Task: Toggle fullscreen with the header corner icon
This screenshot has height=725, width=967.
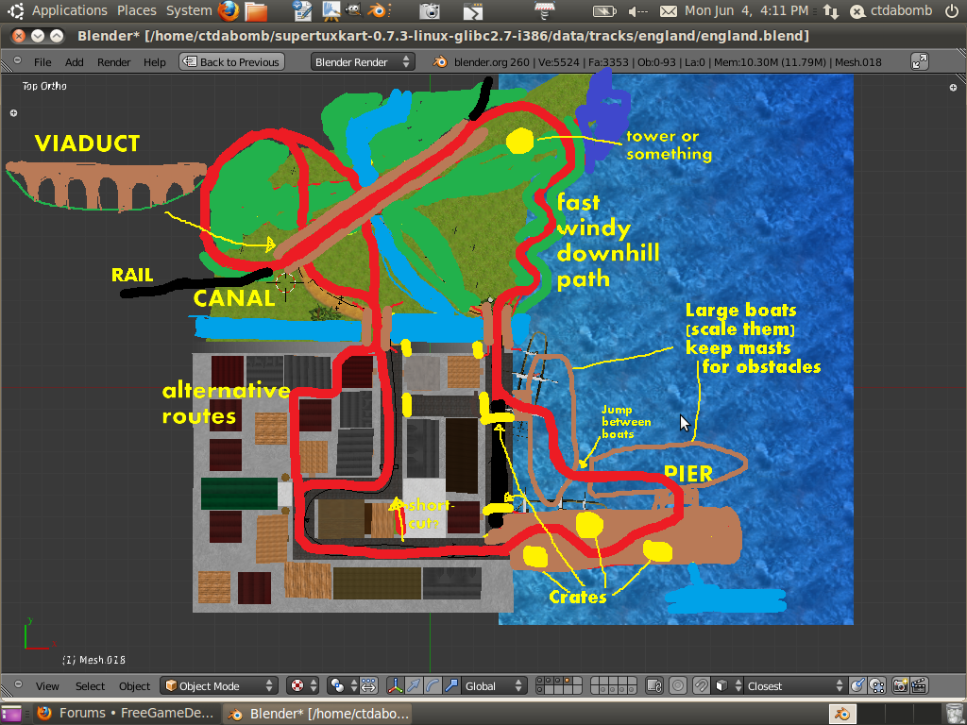Action: [x=919, y=61]
